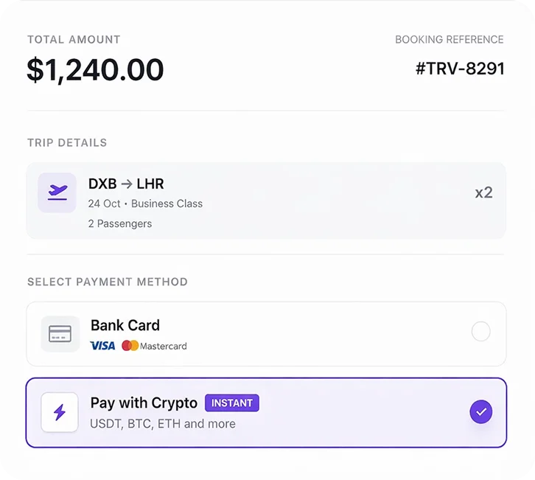Click the USDT, BTC, ETH description
This screenshot has height=480, width=535.
[163, 424]
